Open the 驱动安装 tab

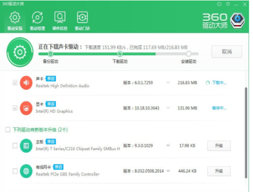point(15,21)
